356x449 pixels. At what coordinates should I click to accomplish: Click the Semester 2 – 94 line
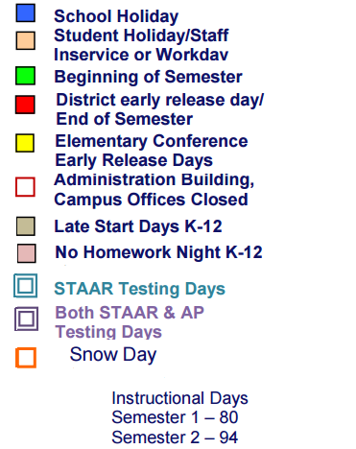pos(175,437)
